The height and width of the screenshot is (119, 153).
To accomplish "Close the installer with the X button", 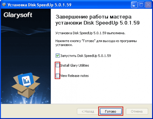I will (x=148, y=5).
